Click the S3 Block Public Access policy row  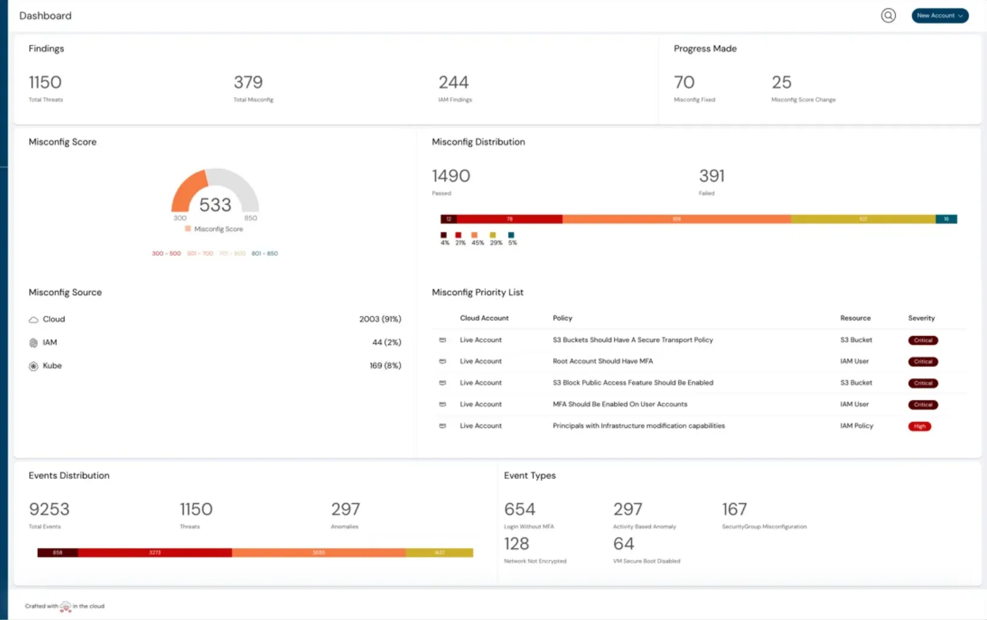coord(633,382)
